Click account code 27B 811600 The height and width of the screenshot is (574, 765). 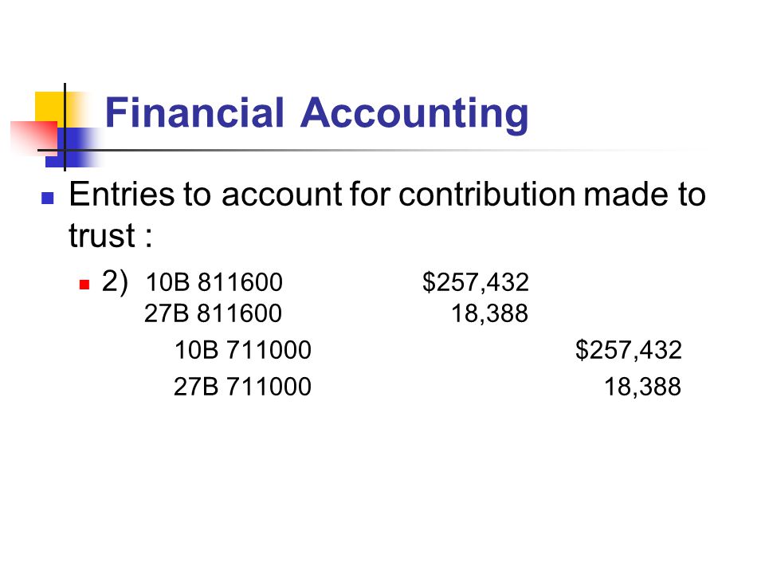(214, 313)
